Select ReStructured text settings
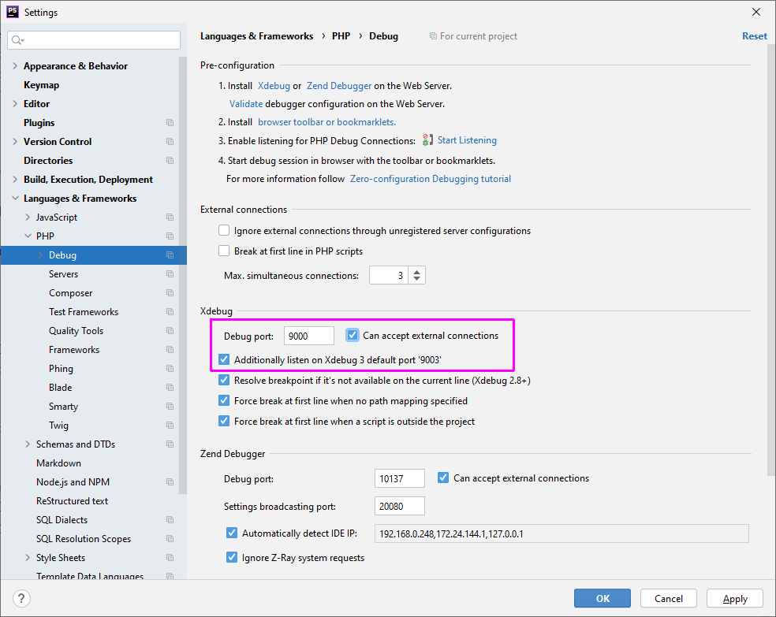This screenshot has width=776, height=617. tap(73, 501)
